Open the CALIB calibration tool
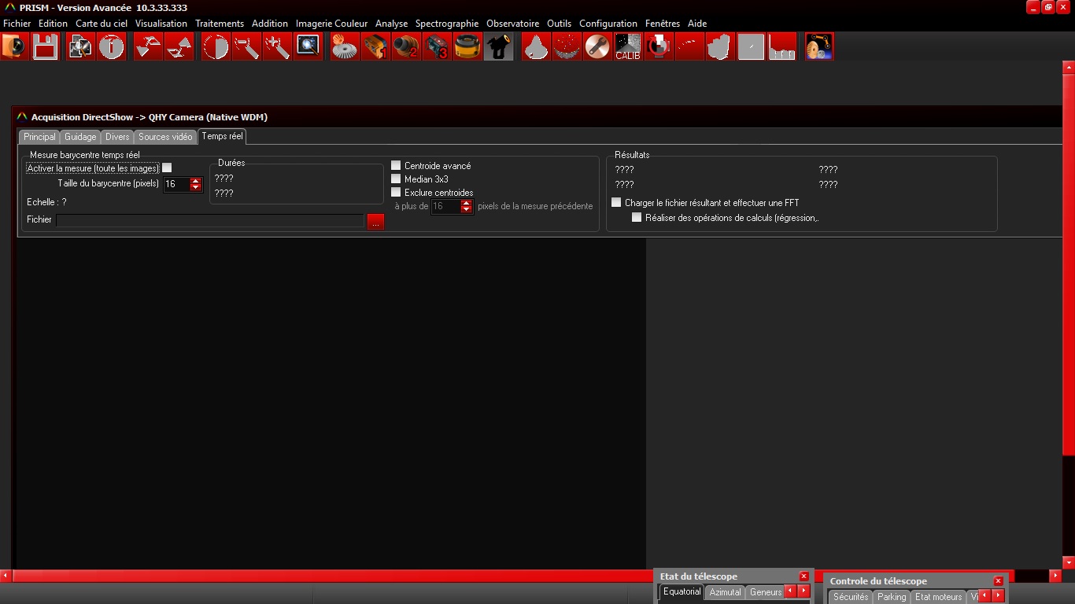The height and width of the screenshot is (604, 1075). (627, 47)
